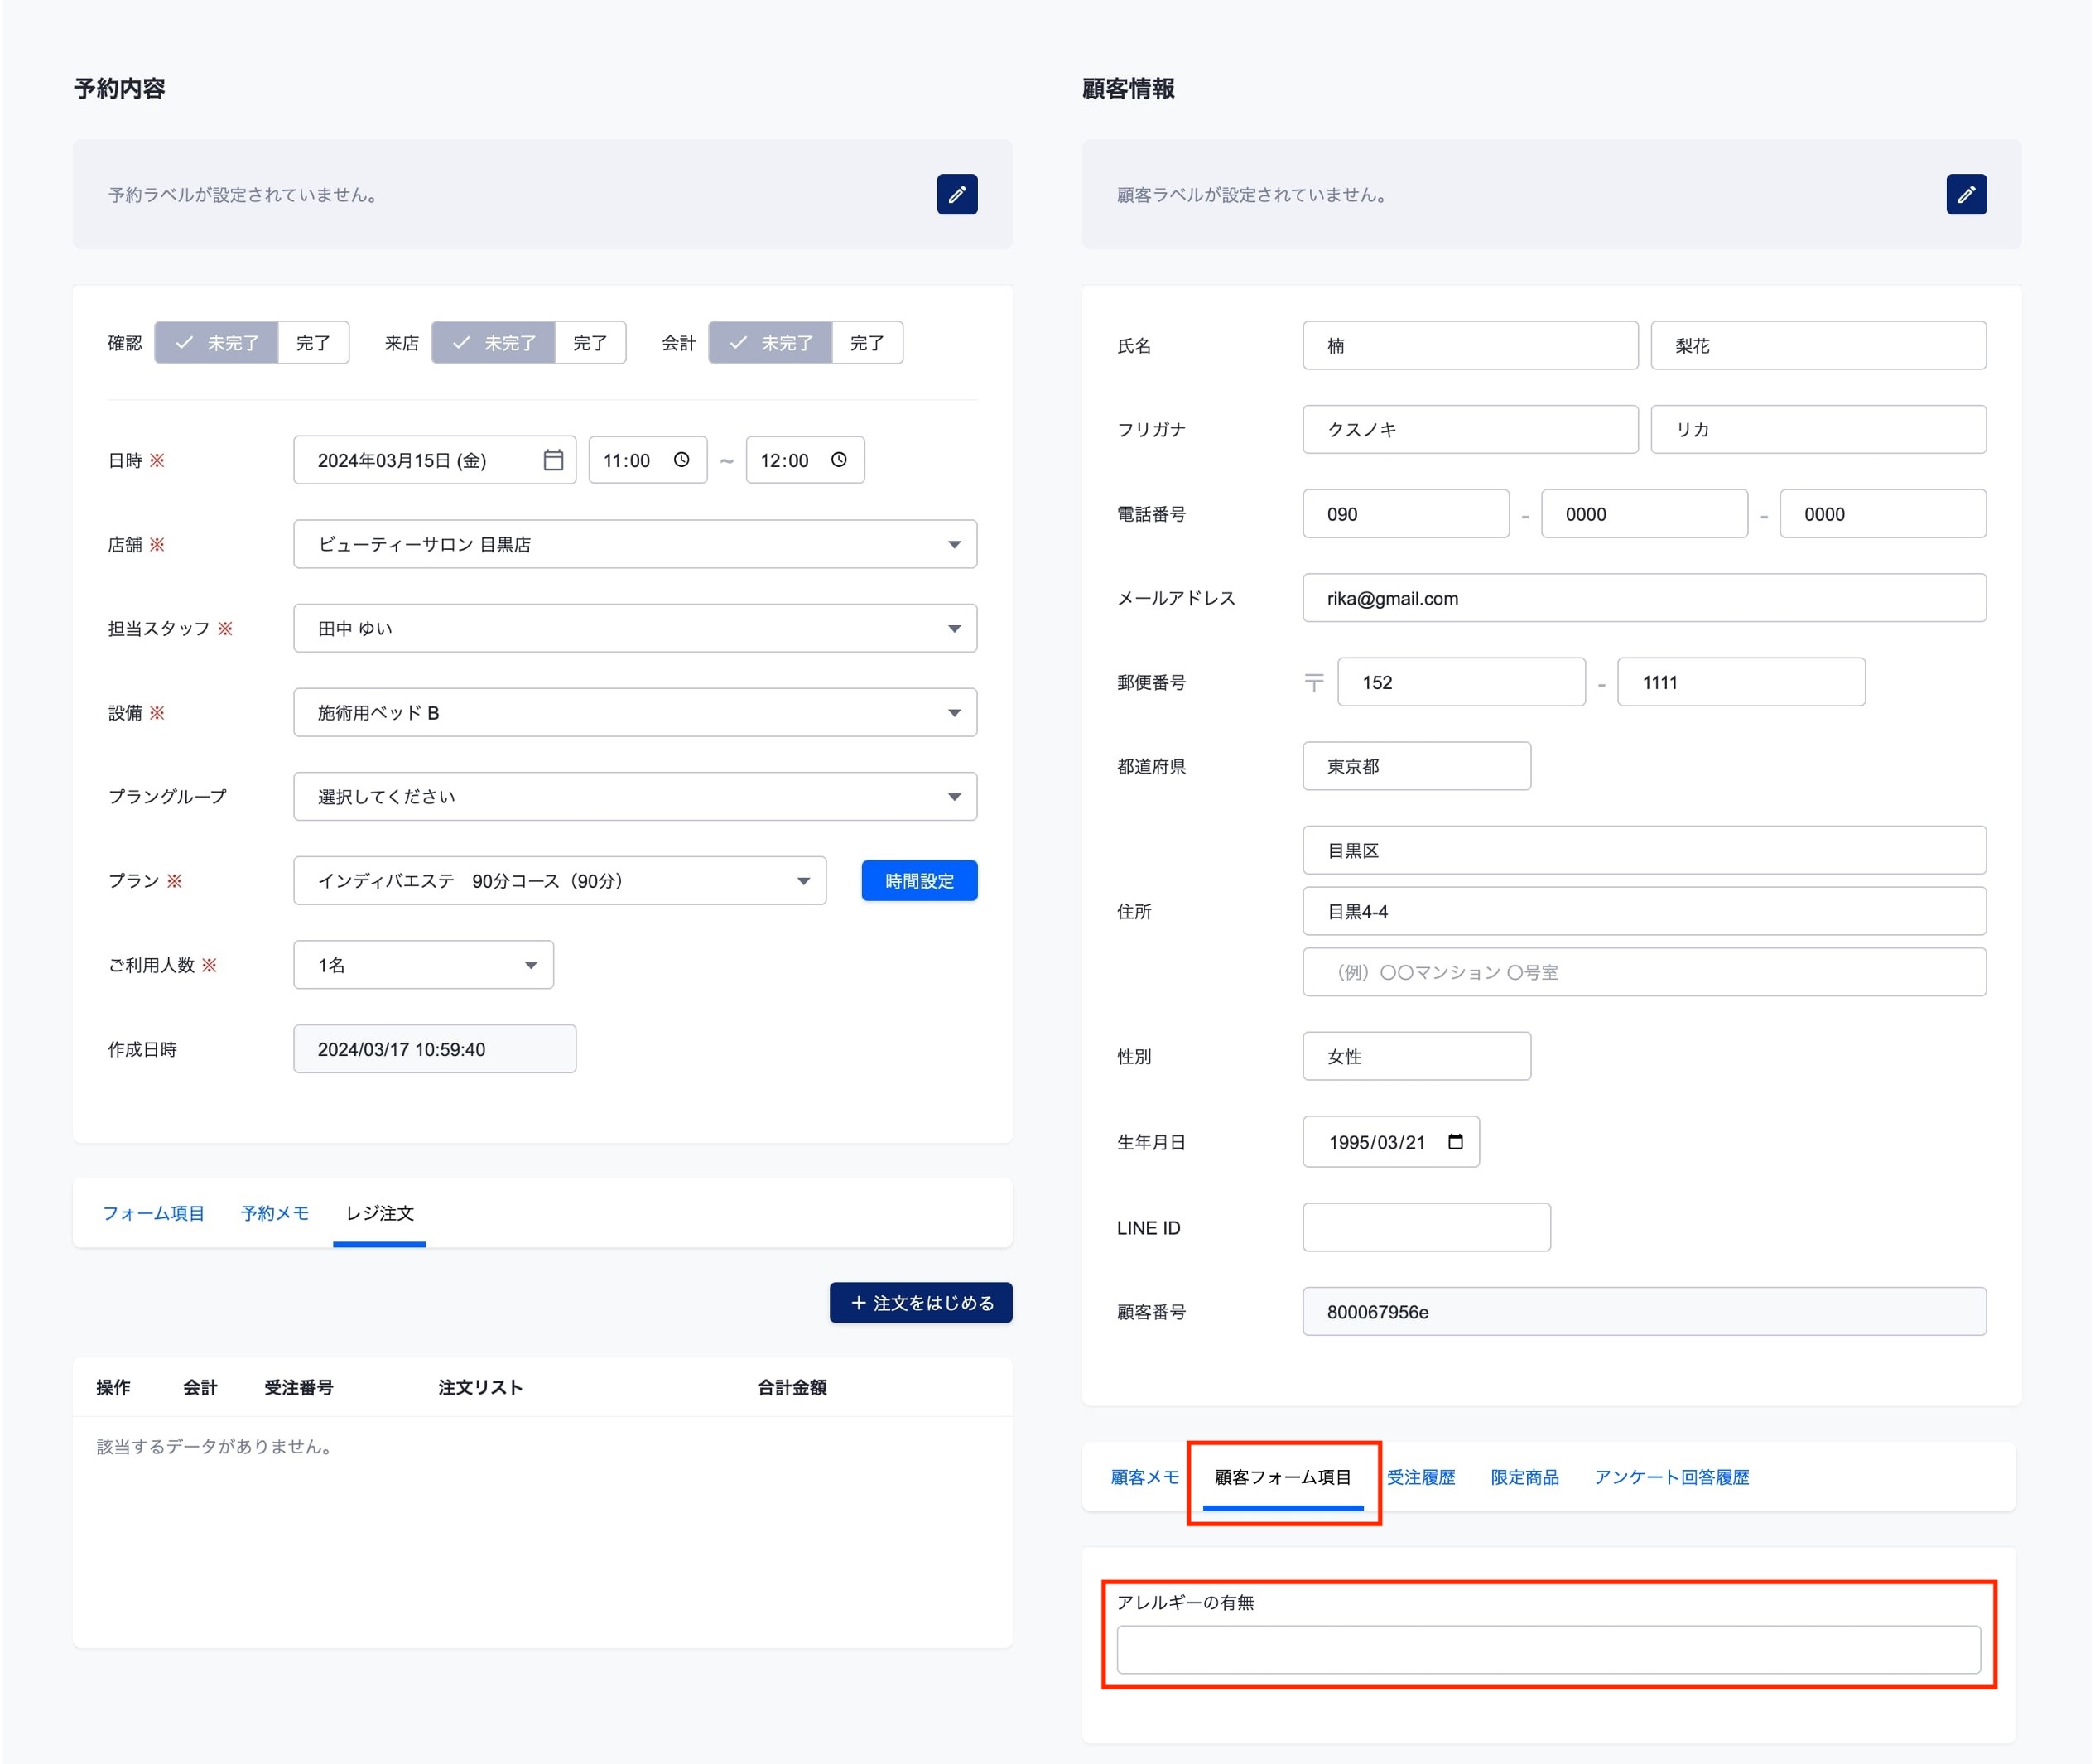Click the end time 12:00 field
Image resolution: width=2095 pixels, height=1764 pixels.
coord(805,460)
